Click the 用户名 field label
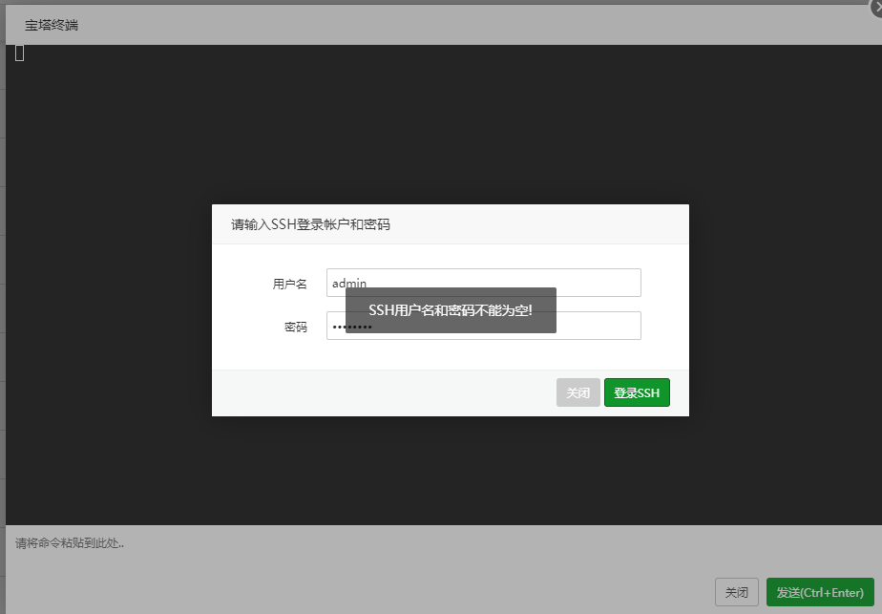882x614 pixels. (290, 283)
